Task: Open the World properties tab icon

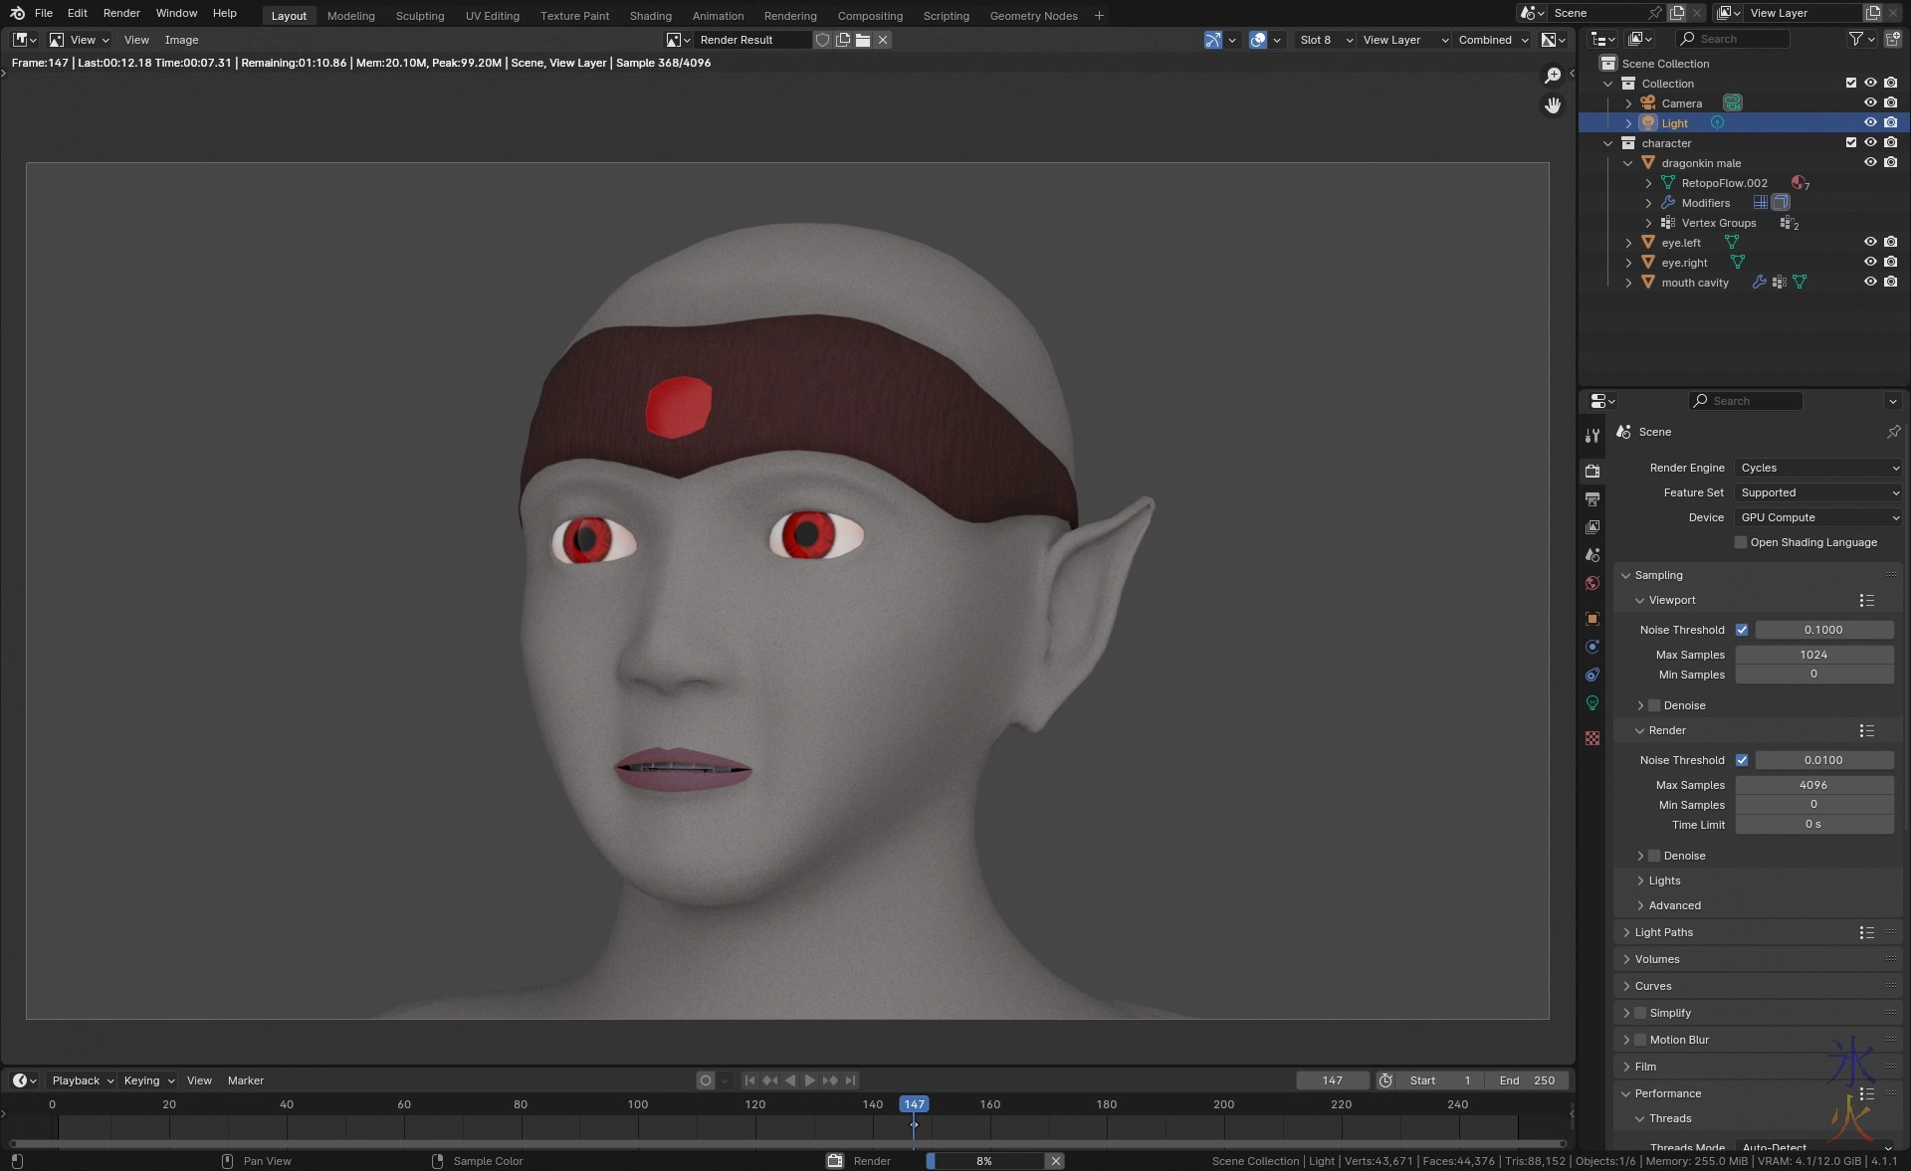Action: coord(1592,583)
